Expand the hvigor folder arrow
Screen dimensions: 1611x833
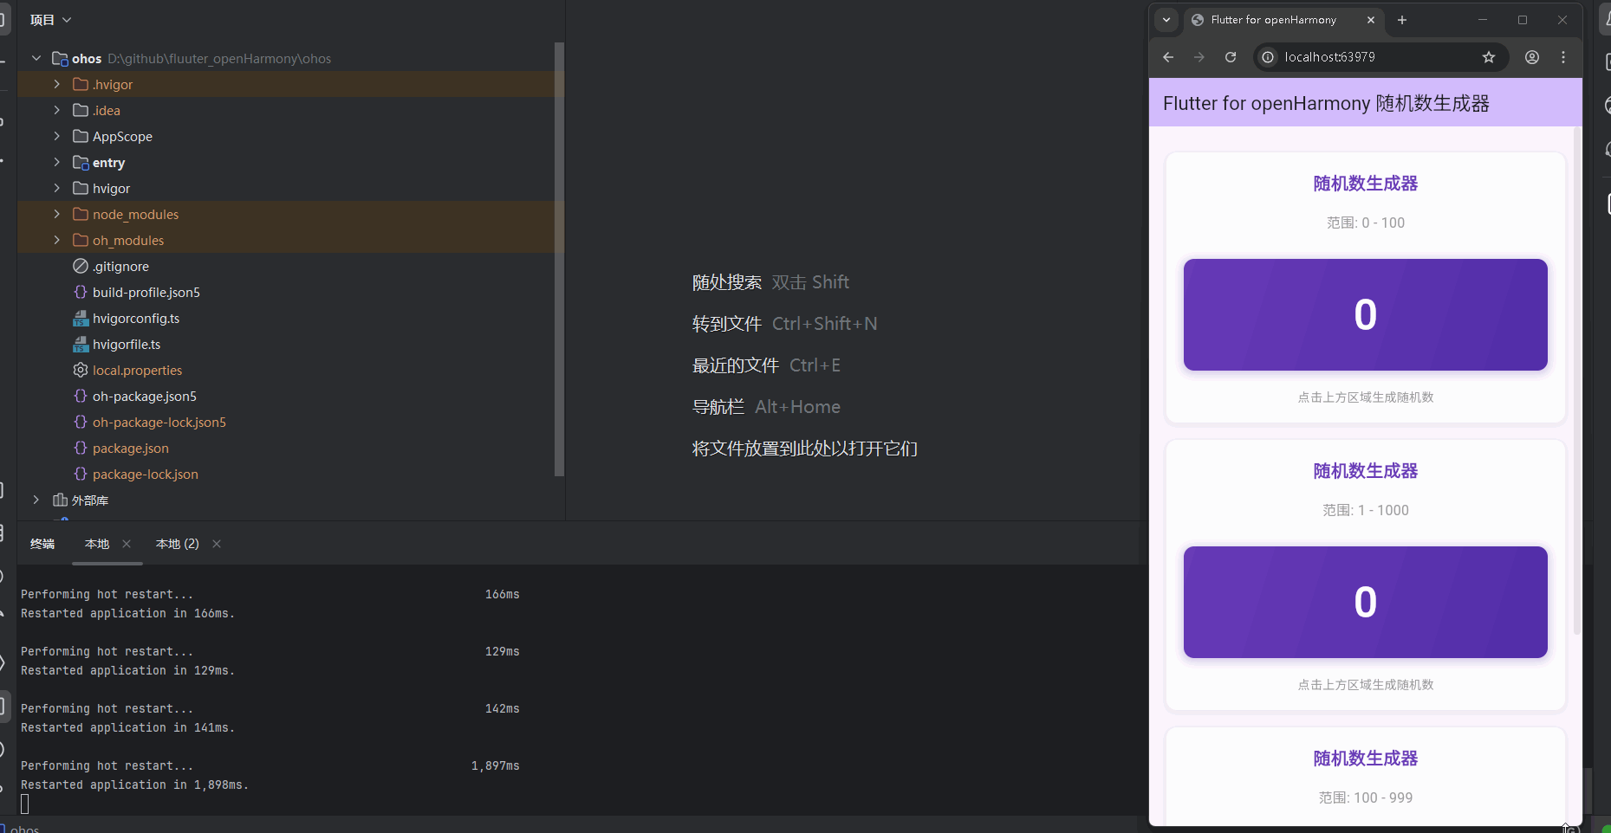pyautogui.click(x=57, y=188)
